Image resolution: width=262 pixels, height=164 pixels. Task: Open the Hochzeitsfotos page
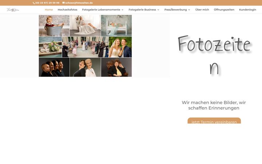point(68,10)
